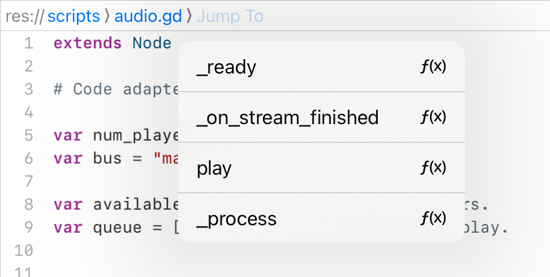
Task: Click the f(x) icon beside _process
Action: pyautogui.click(x=433, y=218)
